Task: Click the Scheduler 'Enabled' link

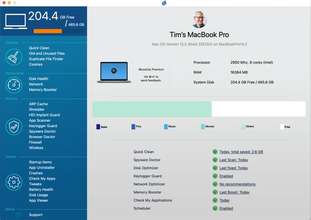Action: click(226, 208)
